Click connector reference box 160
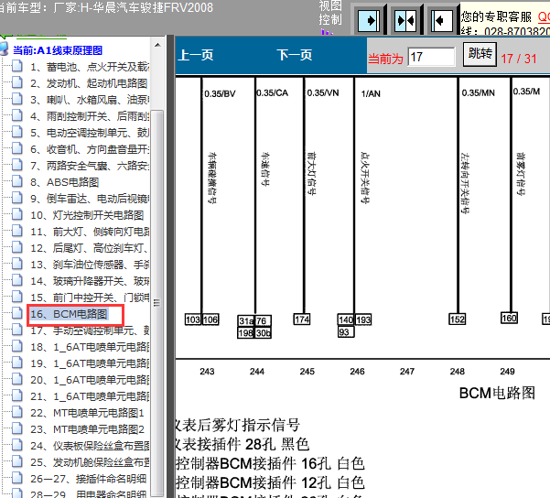Screen dimensions: 550x498 509,318
